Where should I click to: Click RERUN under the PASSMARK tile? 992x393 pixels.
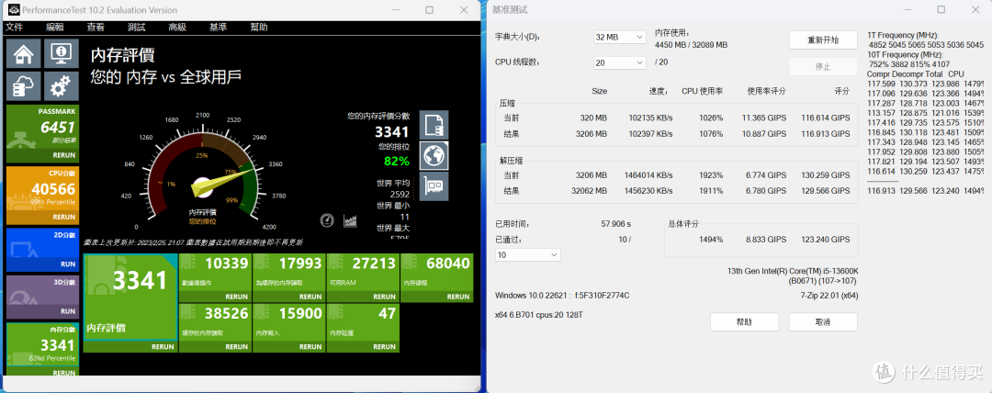point(64,155)
